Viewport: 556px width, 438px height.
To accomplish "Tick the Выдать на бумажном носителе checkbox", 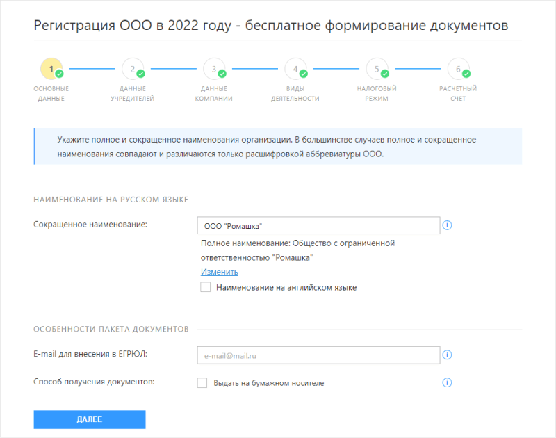I will [x=202, y=382].
